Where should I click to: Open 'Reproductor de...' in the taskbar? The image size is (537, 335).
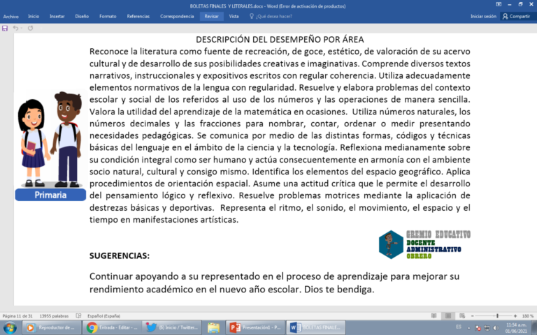click(51, 327)
